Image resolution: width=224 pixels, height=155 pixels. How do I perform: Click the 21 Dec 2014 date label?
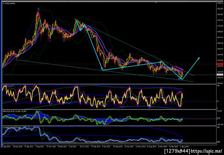(x=162, y=146)
